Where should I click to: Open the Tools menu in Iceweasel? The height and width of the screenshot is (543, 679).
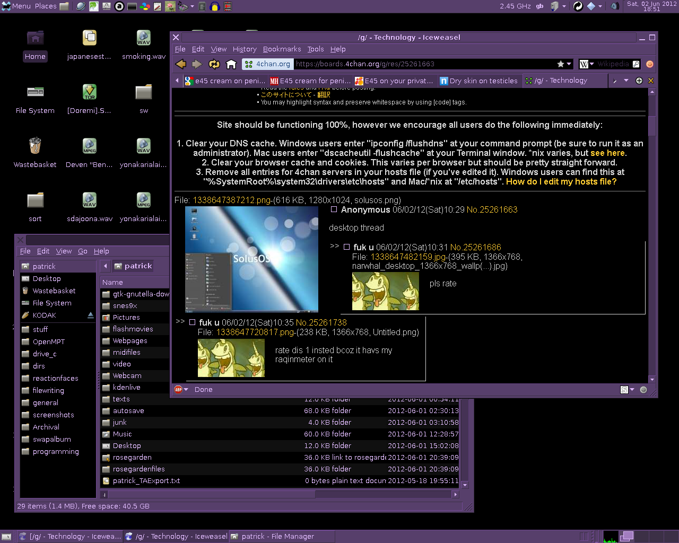pos(316,49)
